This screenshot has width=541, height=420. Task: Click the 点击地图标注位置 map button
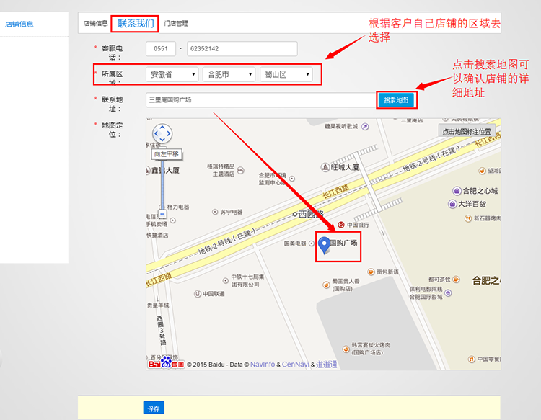pos(467,131)
